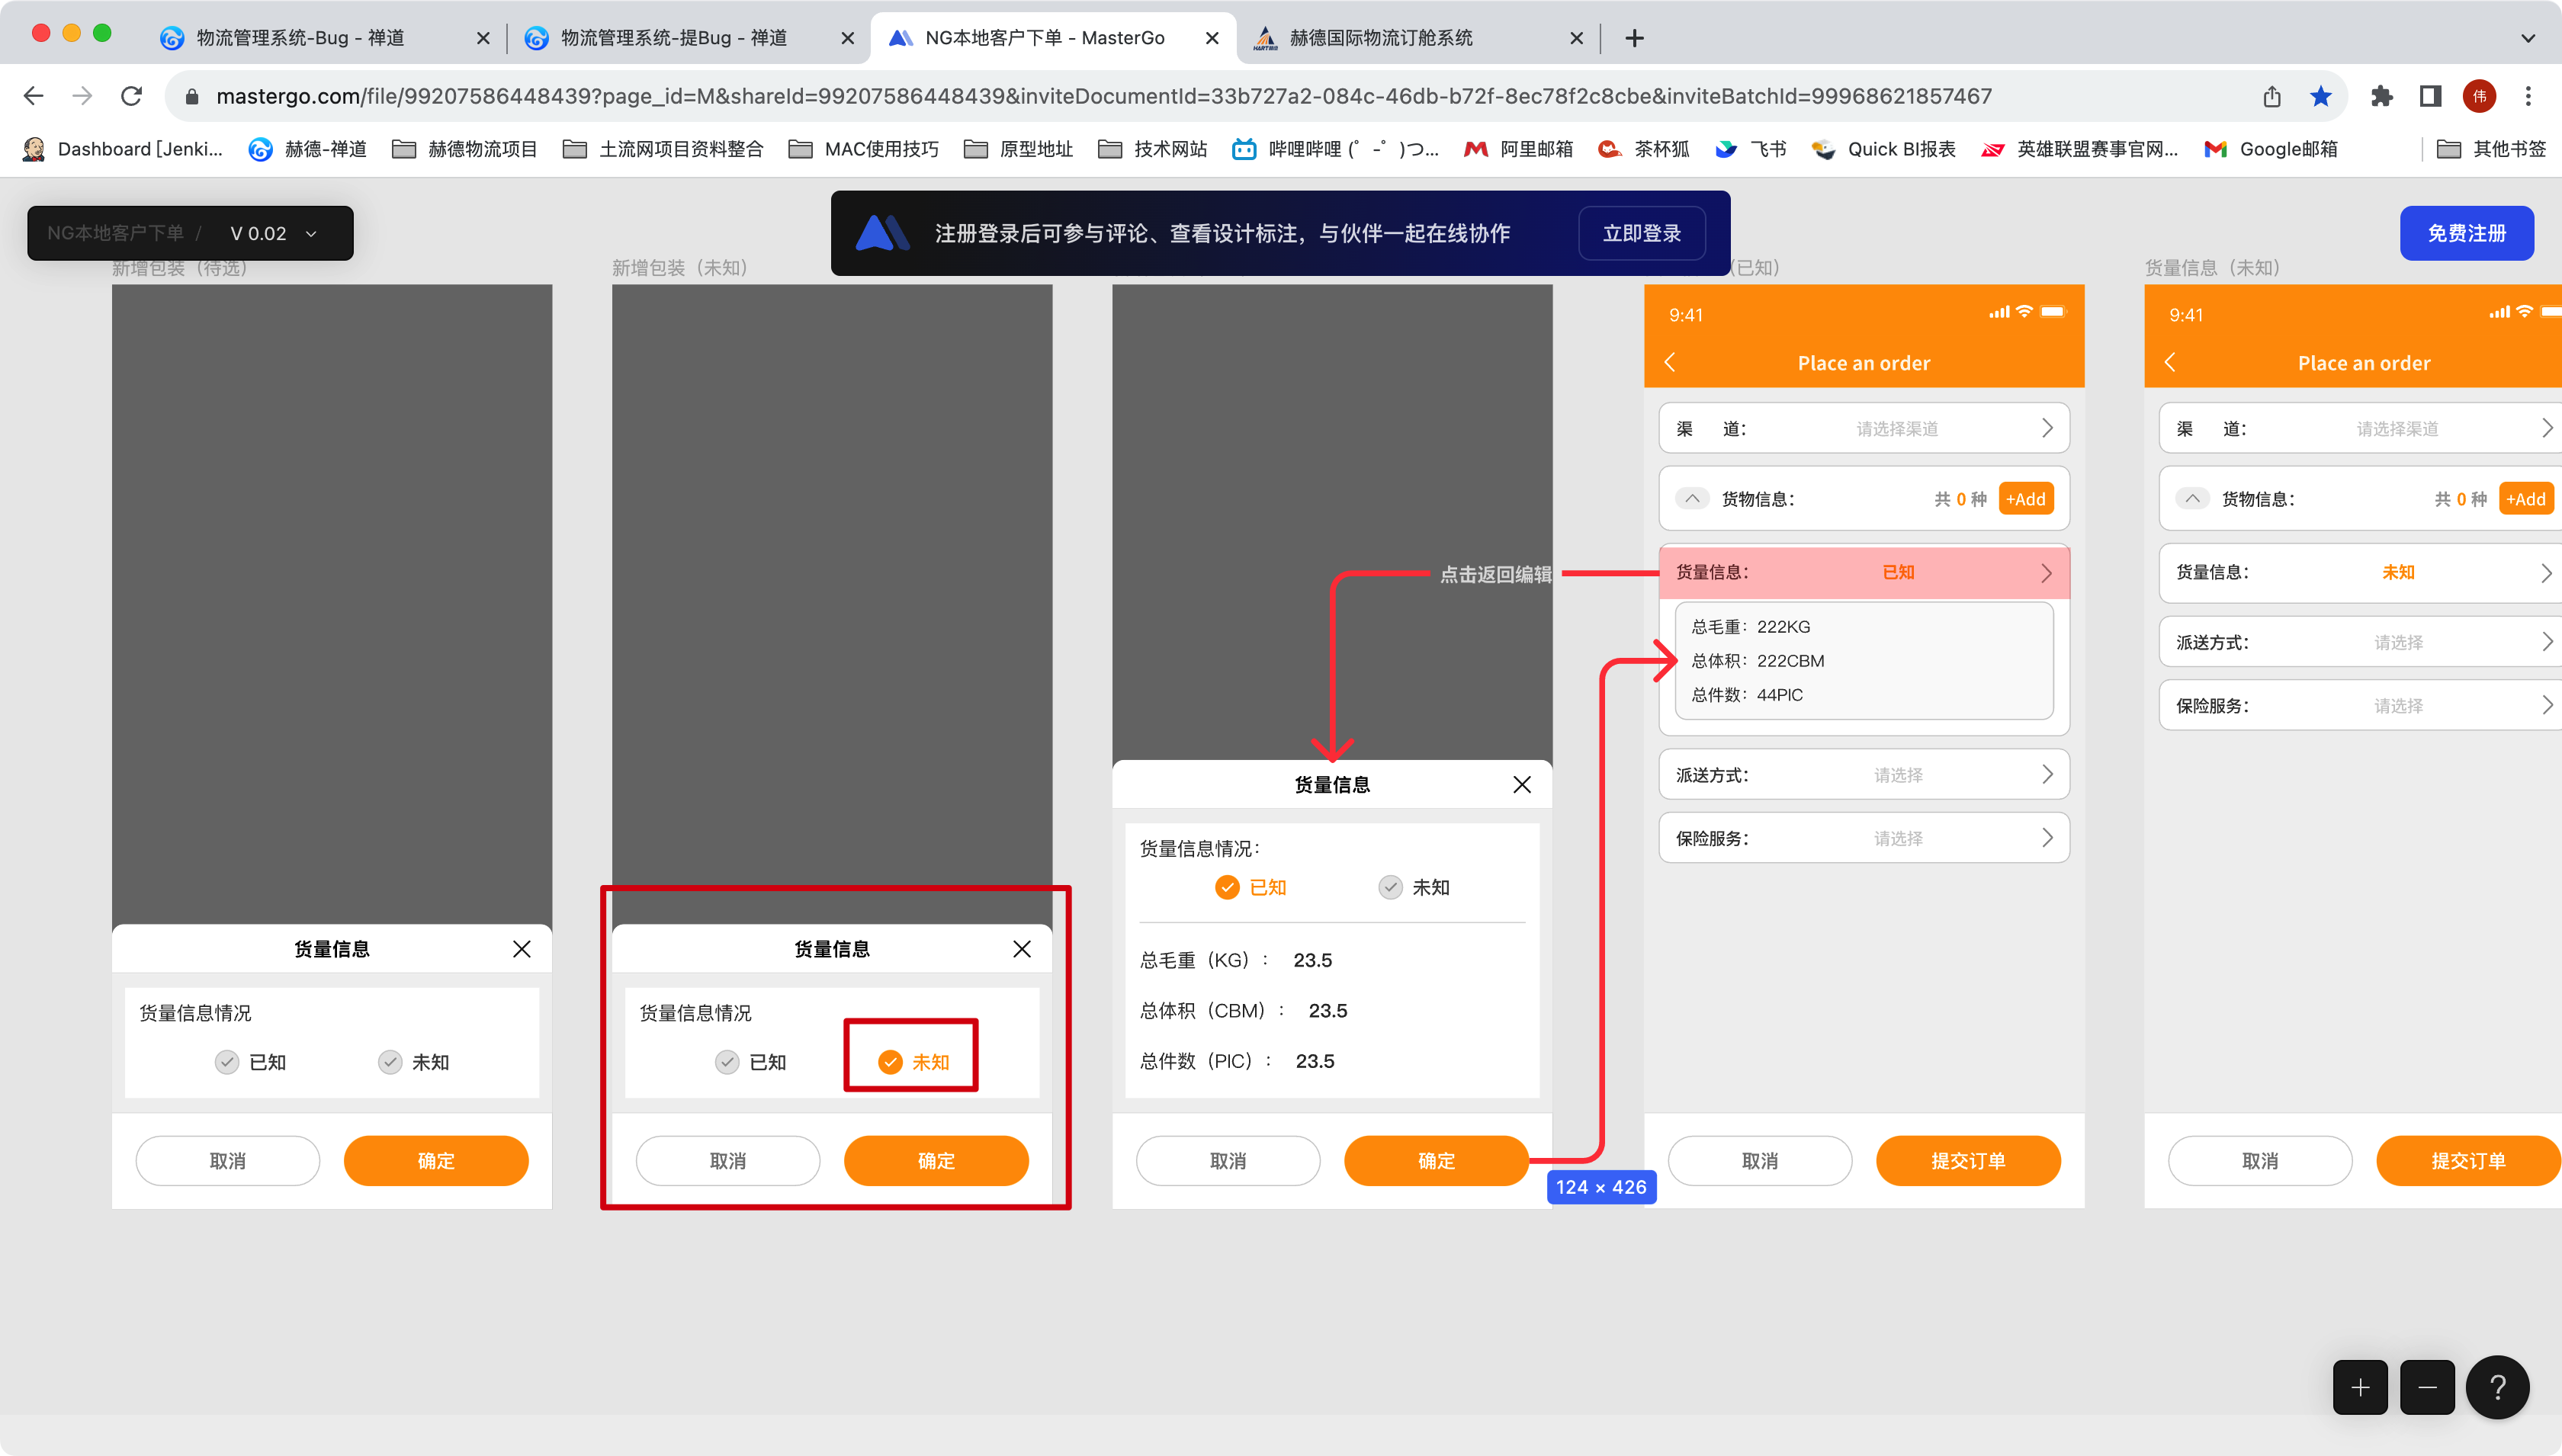Click the zoom out minus button

2427,1387
